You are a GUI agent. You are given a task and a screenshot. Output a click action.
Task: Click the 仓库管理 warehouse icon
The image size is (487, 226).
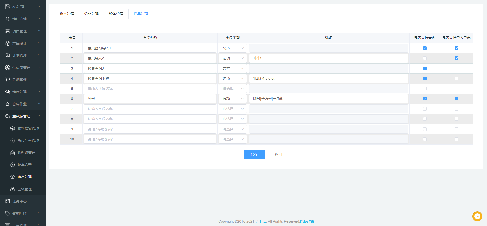coord(8,92)
